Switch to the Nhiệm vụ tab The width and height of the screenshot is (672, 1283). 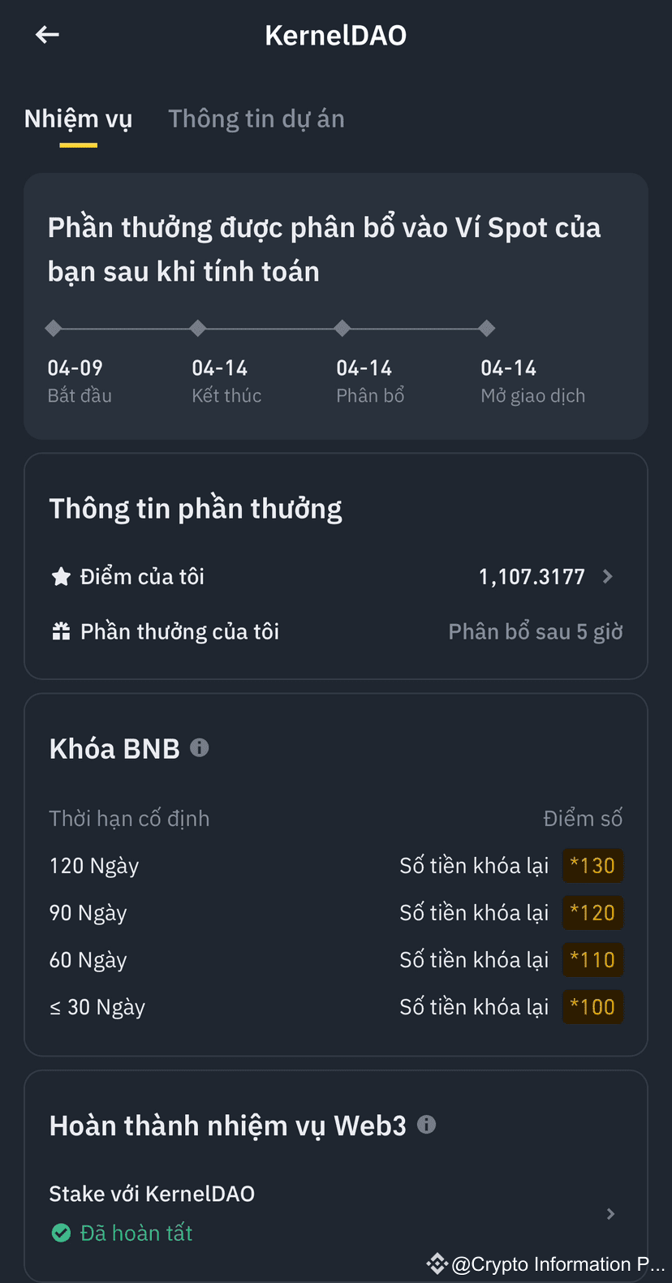(78, 119)
